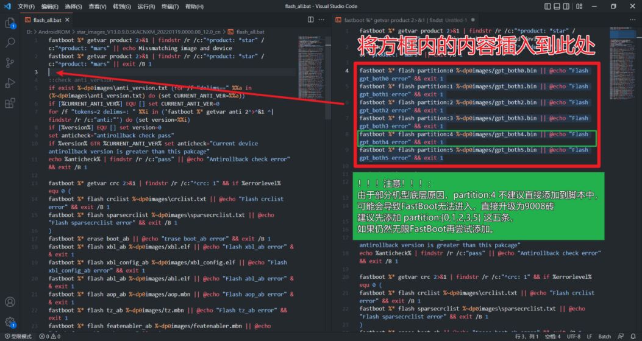The image size is (642, 341).
Task: Open the Source Control view
Action: click(10, 63)
